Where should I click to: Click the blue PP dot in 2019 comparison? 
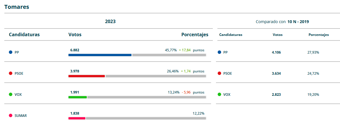point(219,52)
